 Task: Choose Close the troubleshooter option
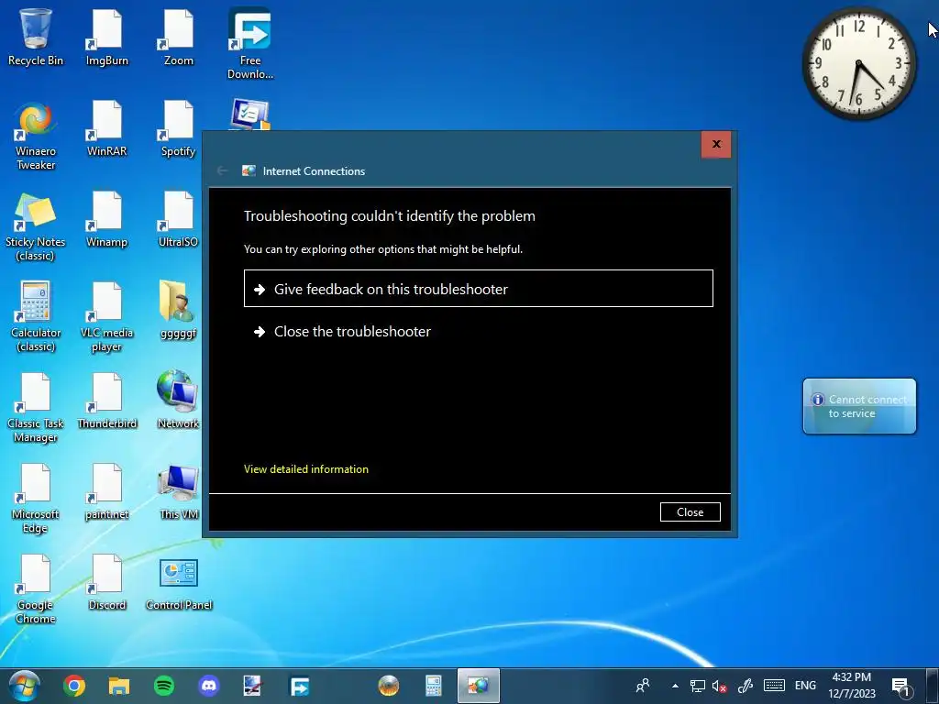pyautogui.click(x=479, y=331)
